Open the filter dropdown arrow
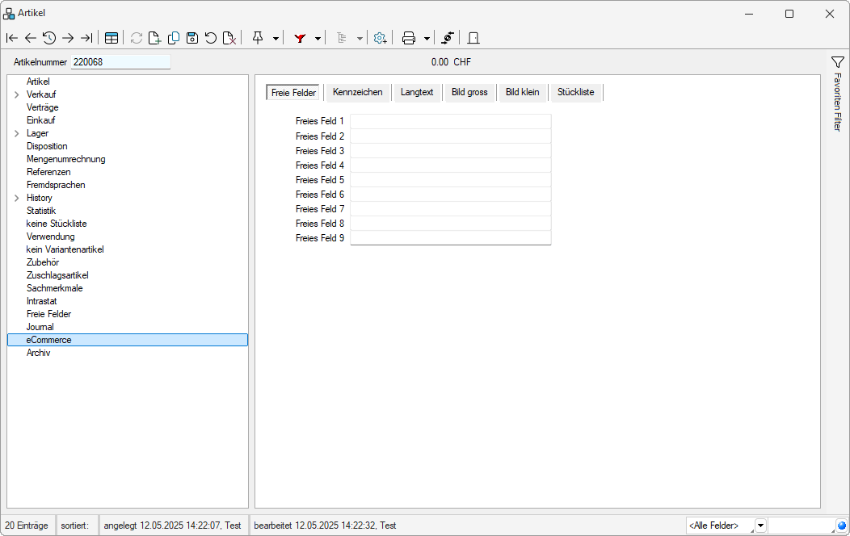This screenshot has width=850, height=536. 318,39
